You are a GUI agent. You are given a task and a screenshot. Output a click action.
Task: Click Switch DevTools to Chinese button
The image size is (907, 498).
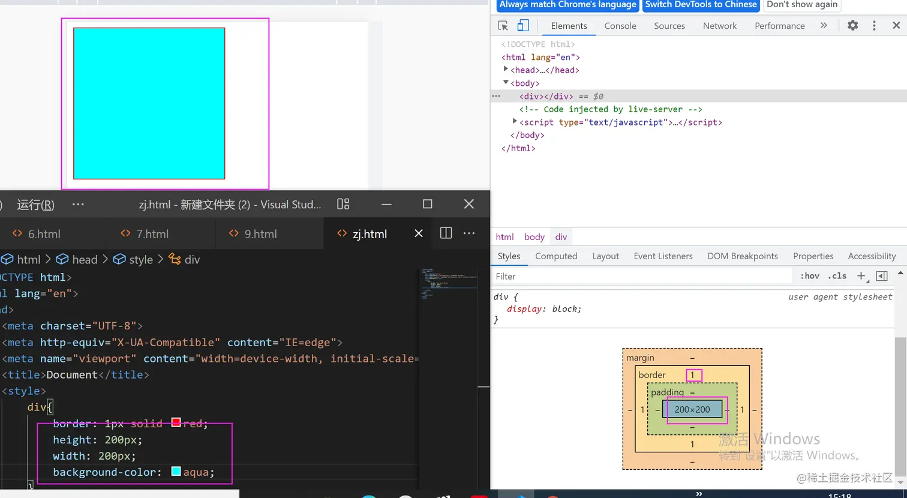pyautogui.click(x=701, y=5)
